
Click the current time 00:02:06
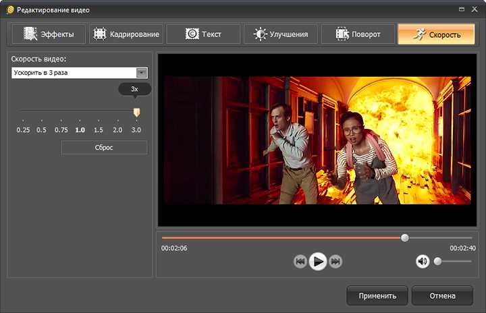174,248
